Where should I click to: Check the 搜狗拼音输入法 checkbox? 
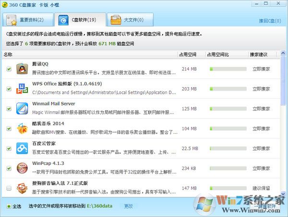9,188
